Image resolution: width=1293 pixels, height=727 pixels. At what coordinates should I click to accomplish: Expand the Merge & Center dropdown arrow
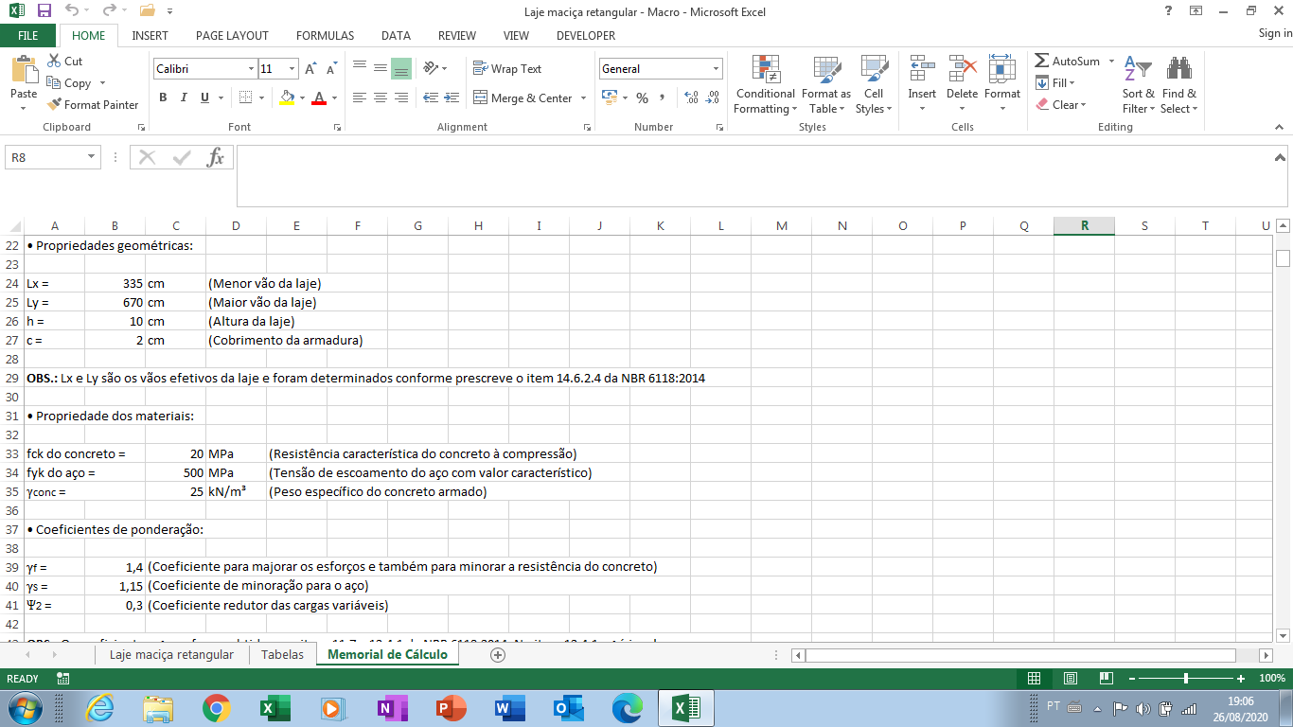click(583, 98)
